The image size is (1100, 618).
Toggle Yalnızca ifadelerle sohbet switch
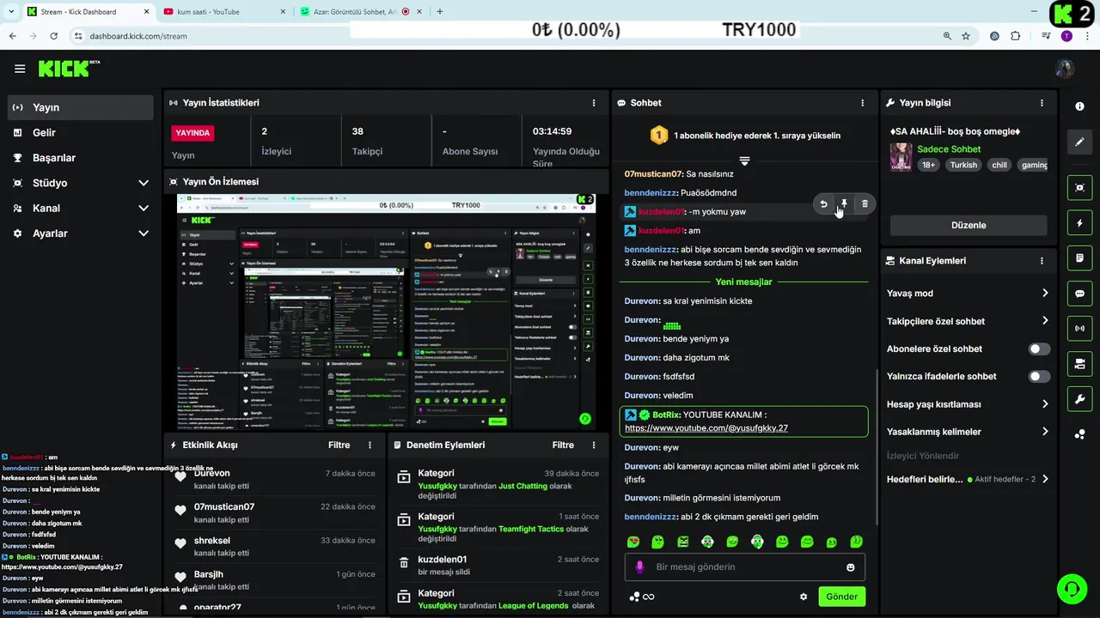1039,377
